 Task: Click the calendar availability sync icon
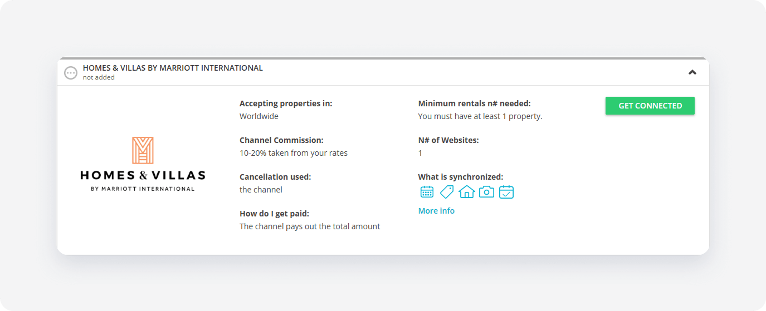click(x=427, y=192)
